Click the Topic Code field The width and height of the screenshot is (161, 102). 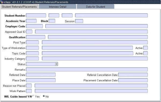[32, 53]
